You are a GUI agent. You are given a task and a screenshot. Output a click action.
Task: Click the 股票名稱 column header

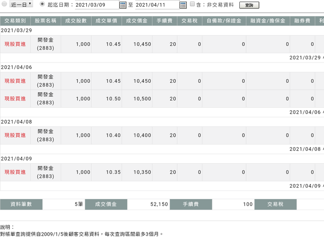[45, 21]
